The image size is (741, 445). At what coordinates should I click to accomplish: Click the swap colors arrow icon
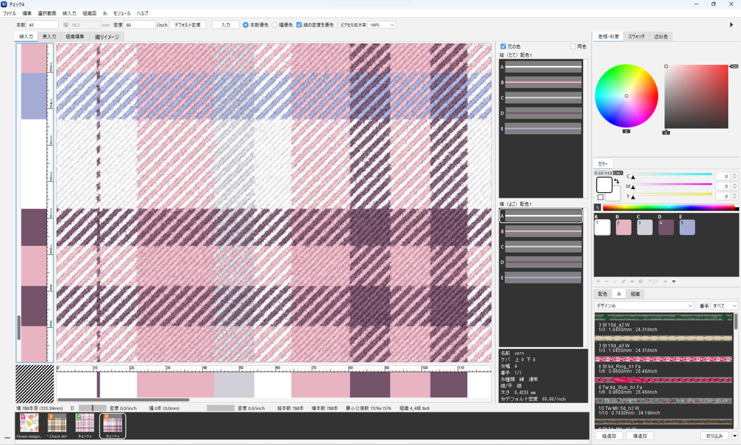point(617,181)
